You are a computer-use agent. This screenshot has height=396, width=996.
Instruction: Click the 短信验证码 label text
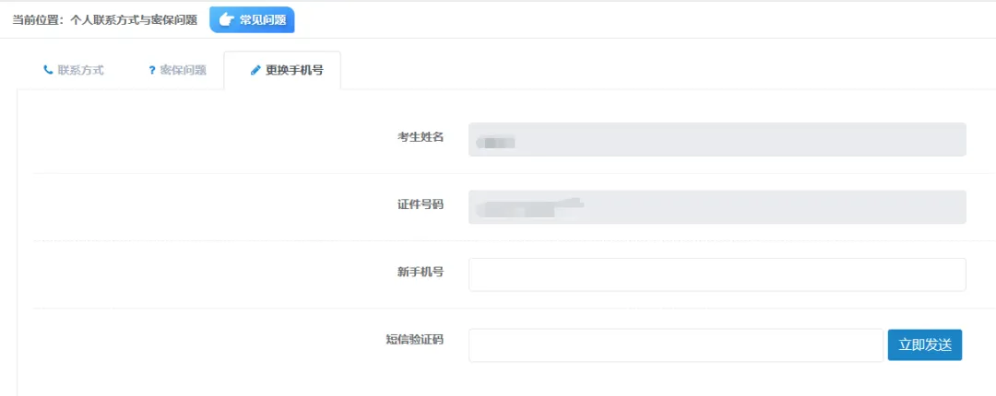tap(414, 340)
